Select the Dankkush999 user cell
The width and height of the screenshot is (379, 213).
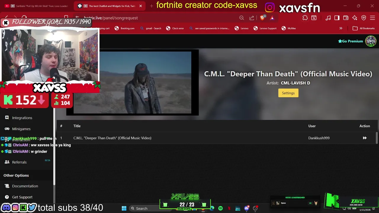point(319,138)
